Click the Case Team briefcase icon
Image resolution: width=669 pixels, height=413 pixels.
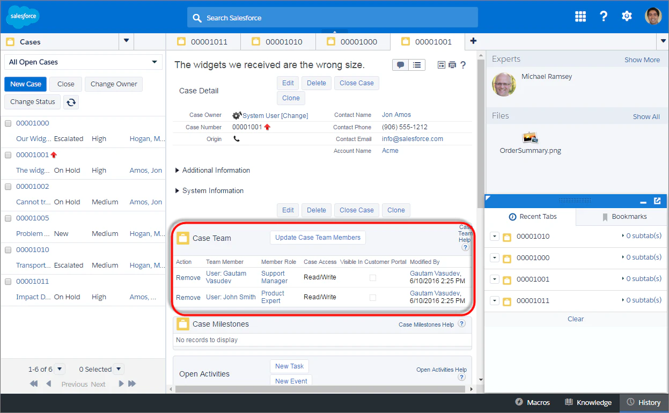(x=183, y=238)
